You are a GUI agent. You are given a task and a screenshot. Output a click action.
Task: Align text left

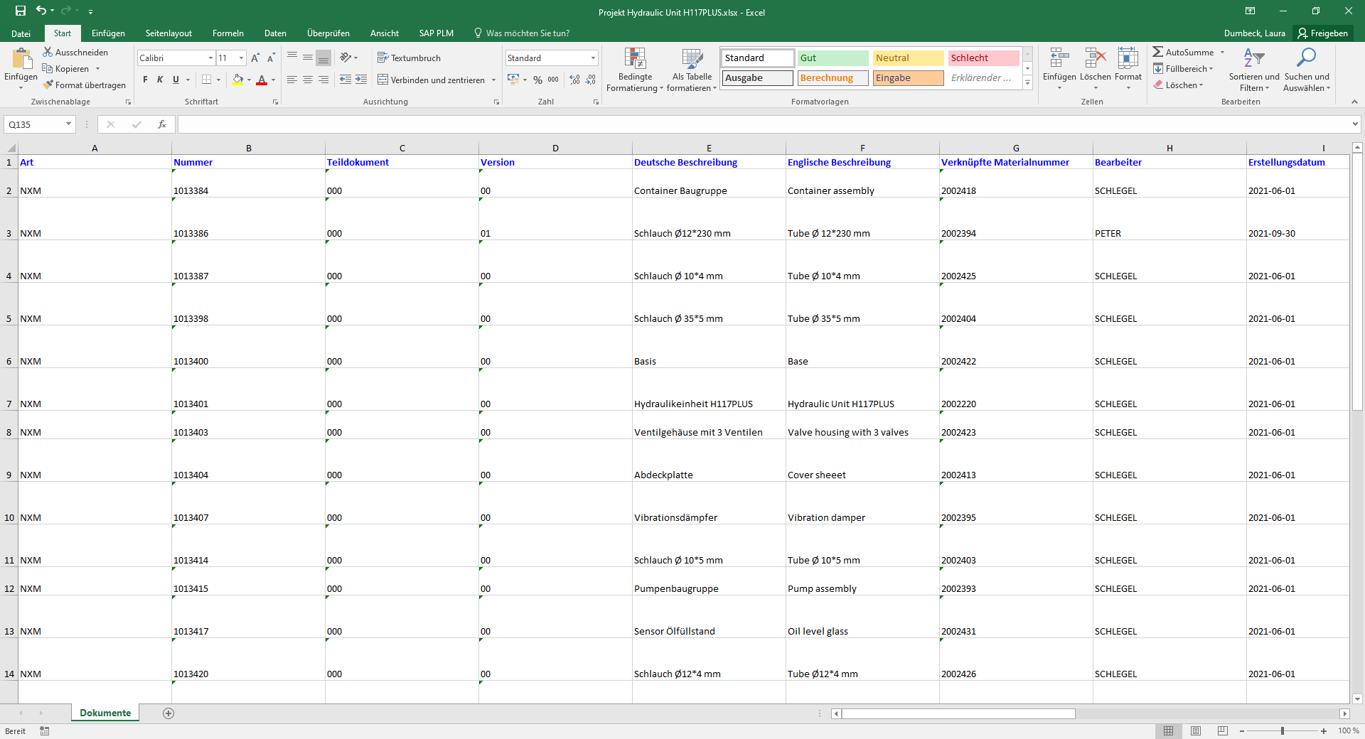[x=292, y=80]
